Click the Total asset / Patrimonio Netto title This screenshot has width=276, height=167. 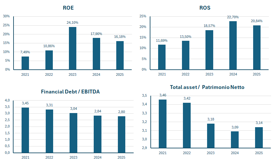point(207,87)
